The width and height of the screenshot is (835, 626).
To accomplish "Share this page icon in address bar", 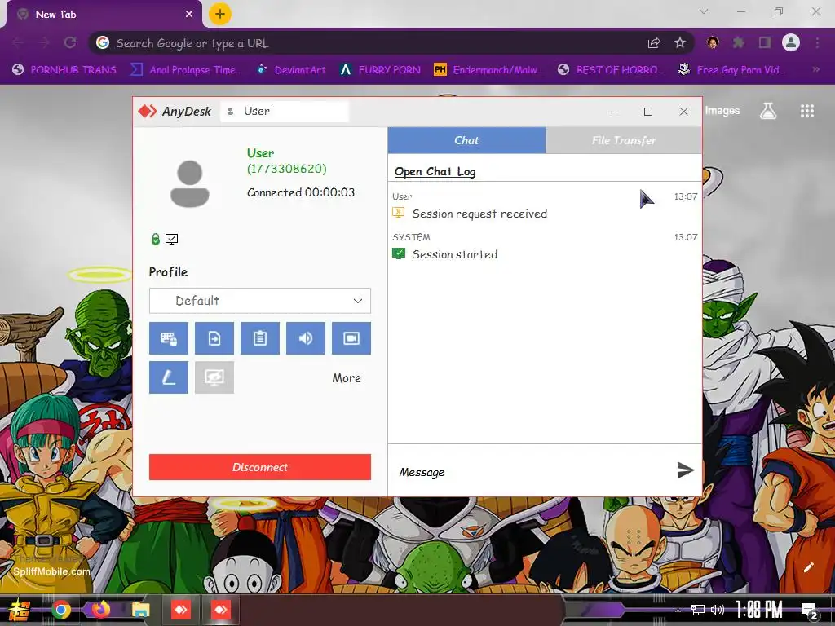I will coord(654,43).
